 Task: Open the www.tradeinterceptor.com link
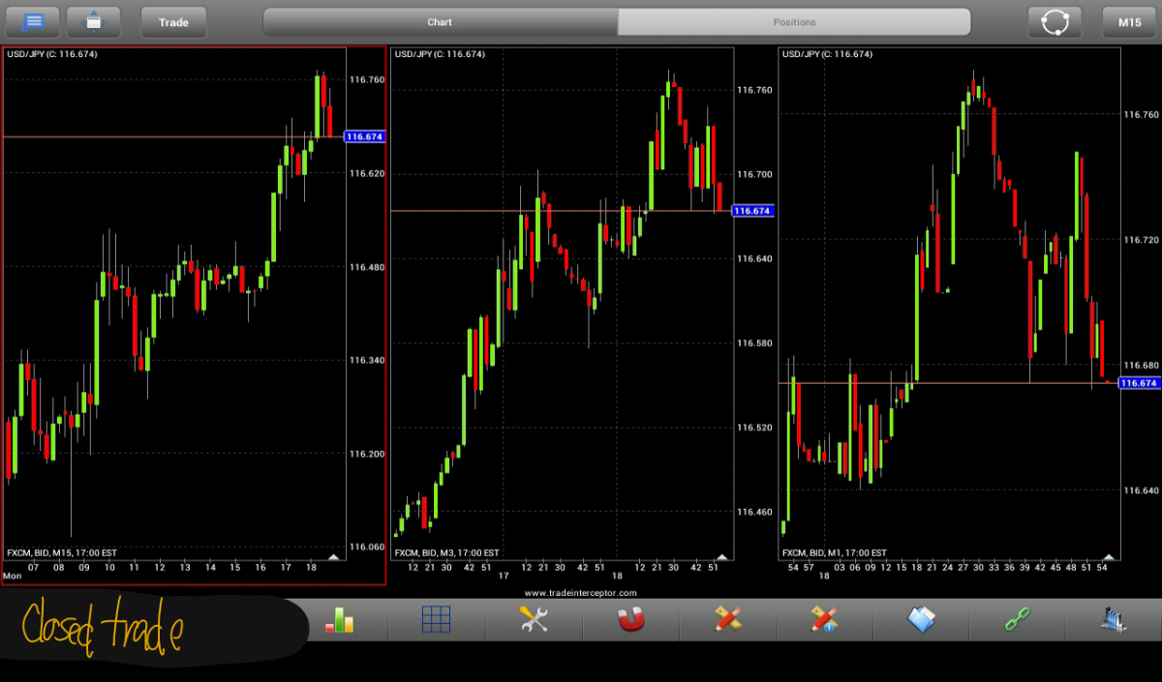(581, 592)
